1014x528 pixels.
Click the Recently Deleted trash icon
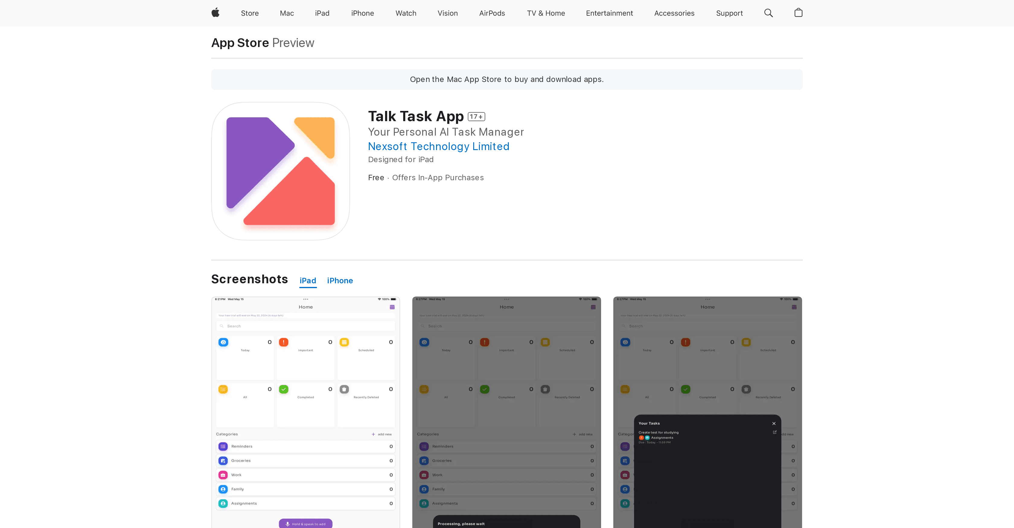tap(344, 389)
